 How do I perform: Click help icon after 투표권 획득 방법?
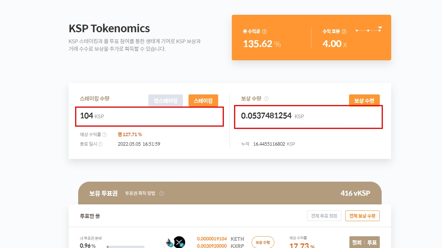click(162, 193)
